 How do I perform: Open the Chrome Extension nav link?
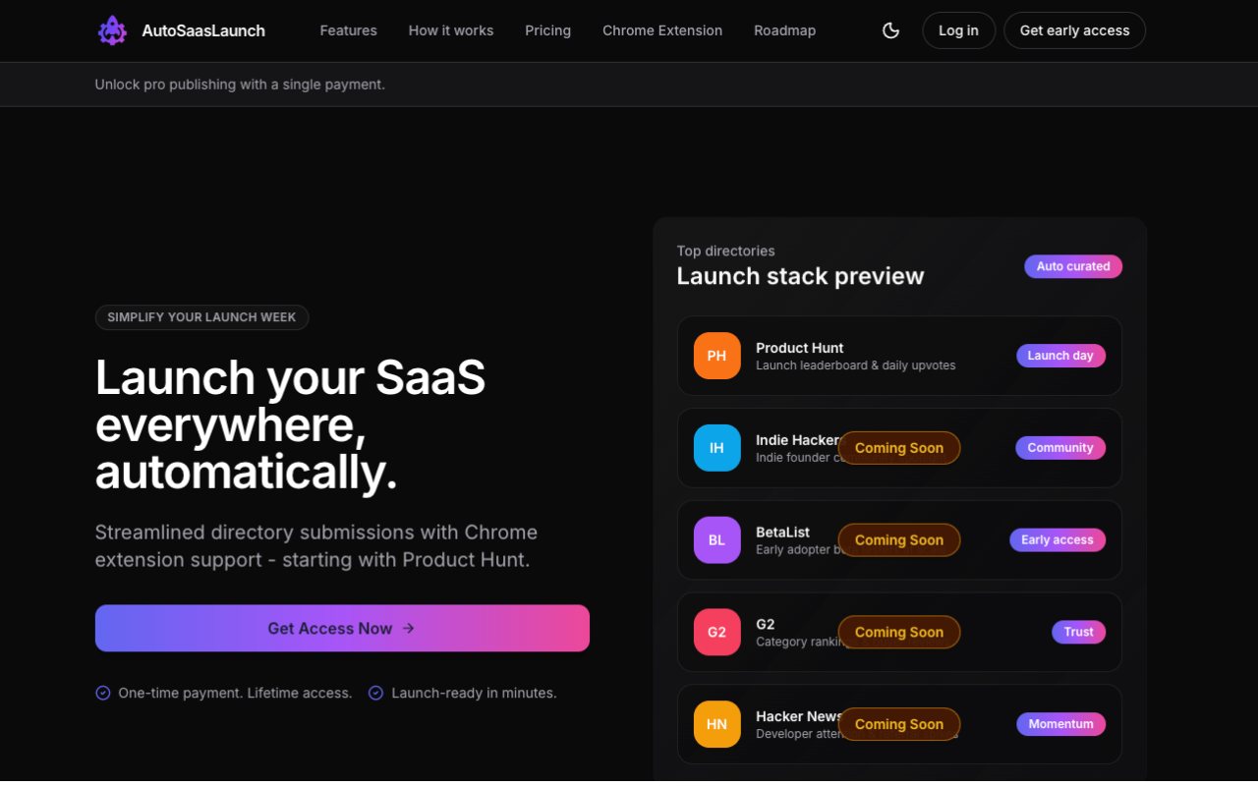[661, 30]
